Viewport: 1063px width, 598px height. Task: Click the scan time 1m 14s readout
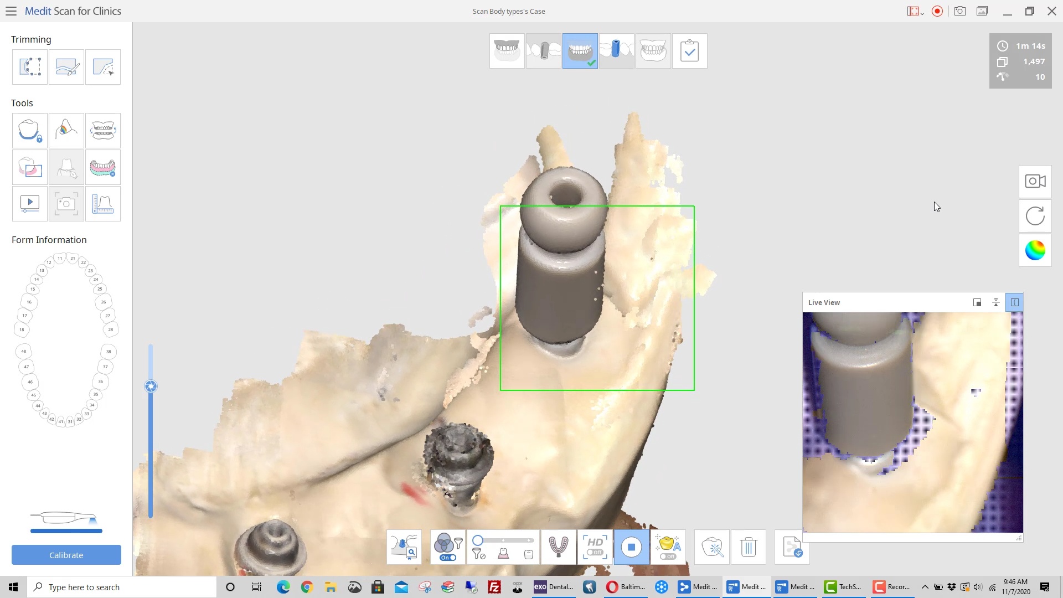pos(1030,46)
